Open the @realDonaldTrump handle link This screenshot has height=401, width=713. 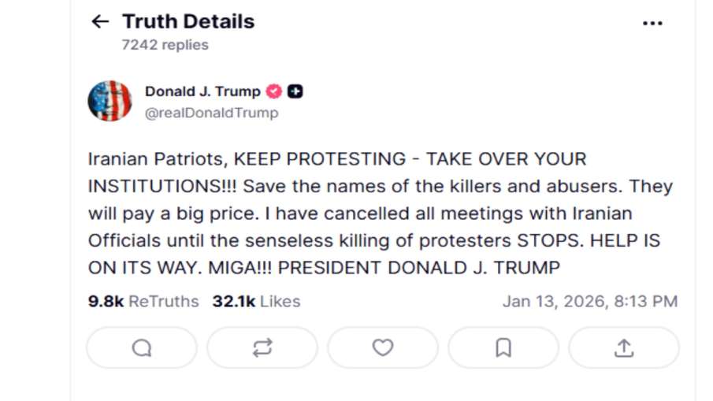[x=211, y=113]
